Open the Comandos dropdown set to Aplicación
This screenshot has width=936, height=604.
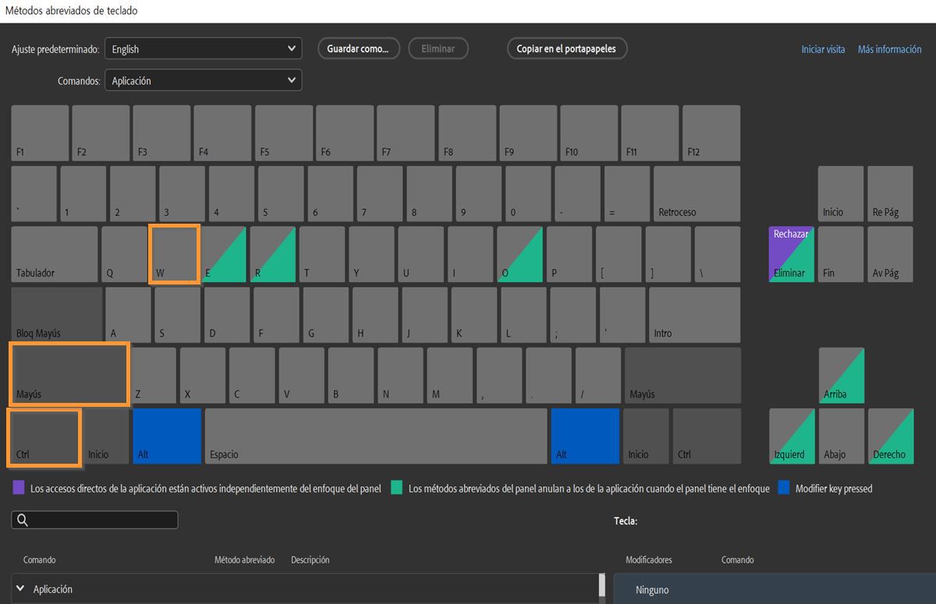click(203, 80)
